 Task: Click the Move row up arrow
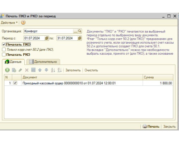40,70
